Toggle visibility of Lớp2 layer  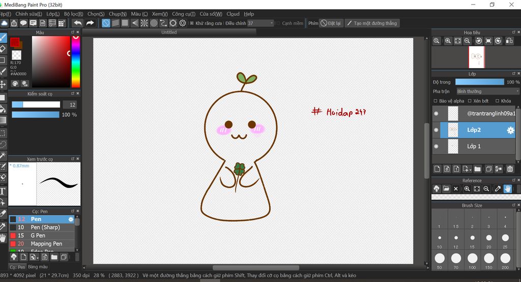tap(436, 130)
